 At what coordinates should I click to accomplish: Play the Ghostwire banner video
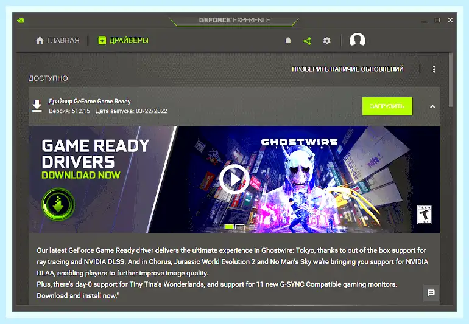(234, 179)
